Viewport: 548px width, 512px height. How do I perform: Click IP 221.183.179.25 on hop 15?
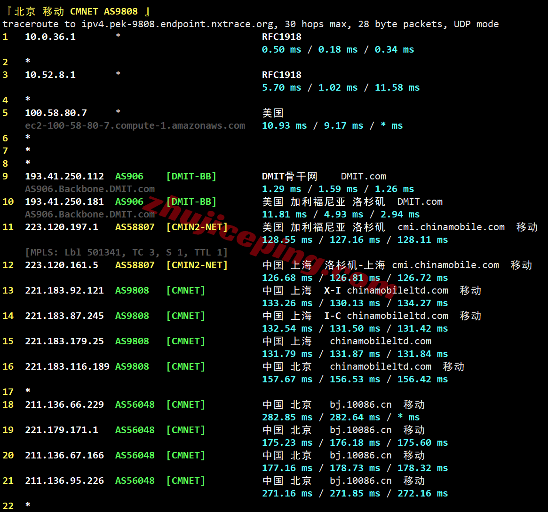click(x=64, y=341)
